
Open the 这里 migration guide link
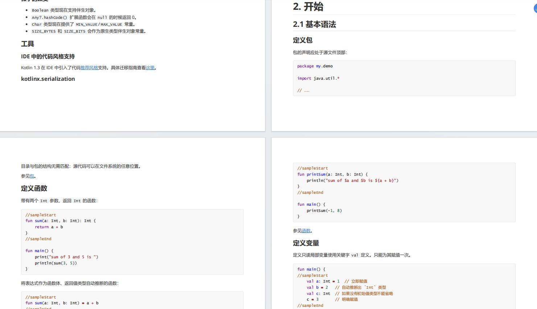click(x=150, y=67)
